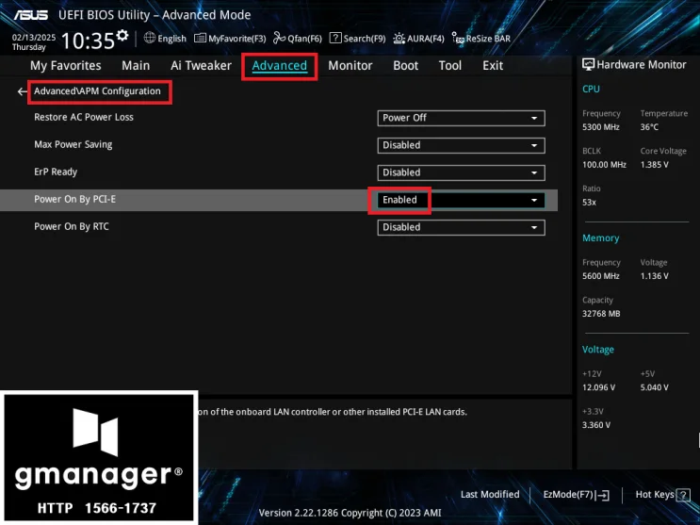
Task: Click the 3.360 V reading
Action: click(596, 425)
